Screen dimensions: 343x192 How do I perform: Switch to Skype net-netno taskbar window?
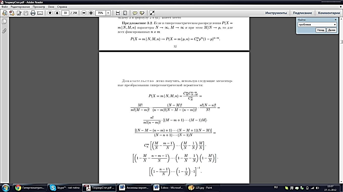click(65, 187)
